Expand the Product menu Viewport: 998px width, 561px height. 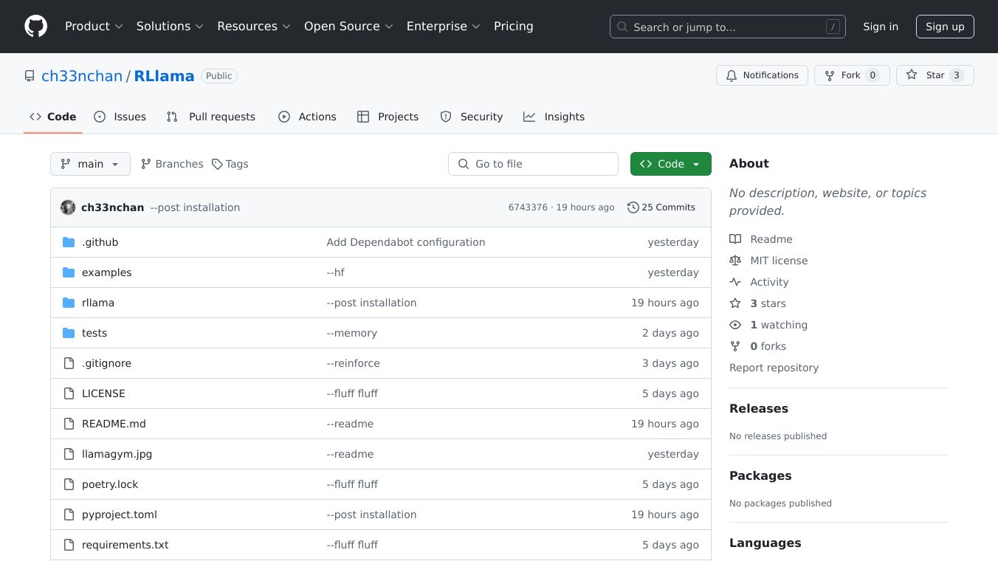(94, 27)
